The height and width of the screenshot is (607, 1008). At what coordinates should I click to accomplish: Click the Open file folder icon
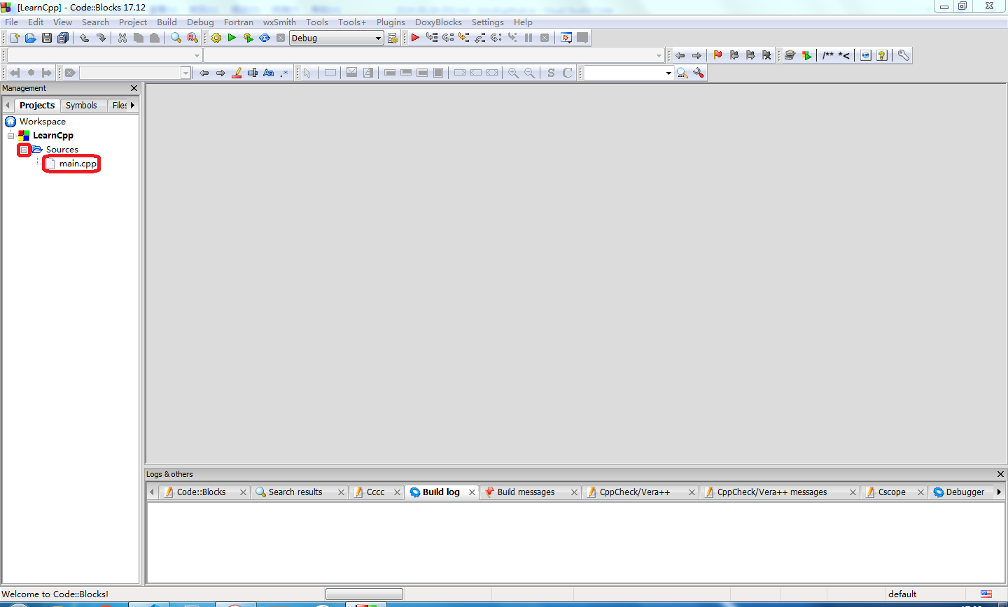click(30, 38)
